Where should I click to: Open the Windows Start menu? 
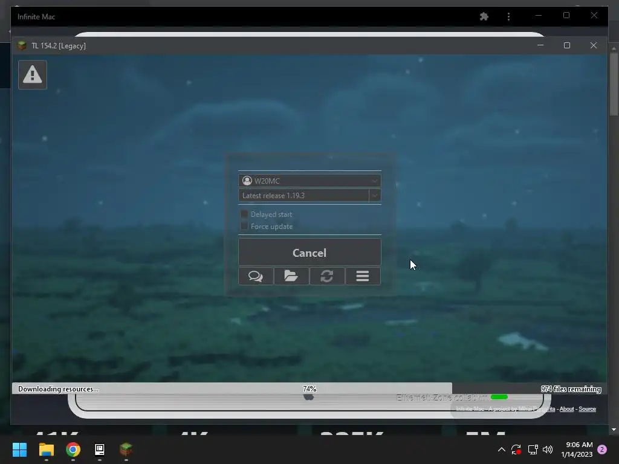pyautogui.click(x=19, y=449)
